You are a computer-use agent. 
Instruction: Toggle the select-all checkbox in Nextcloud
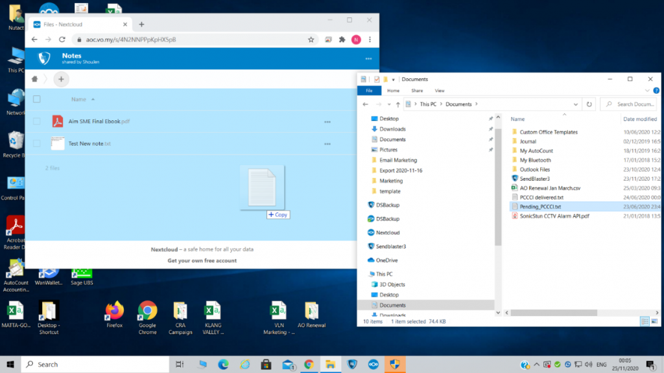pos(37,99)
